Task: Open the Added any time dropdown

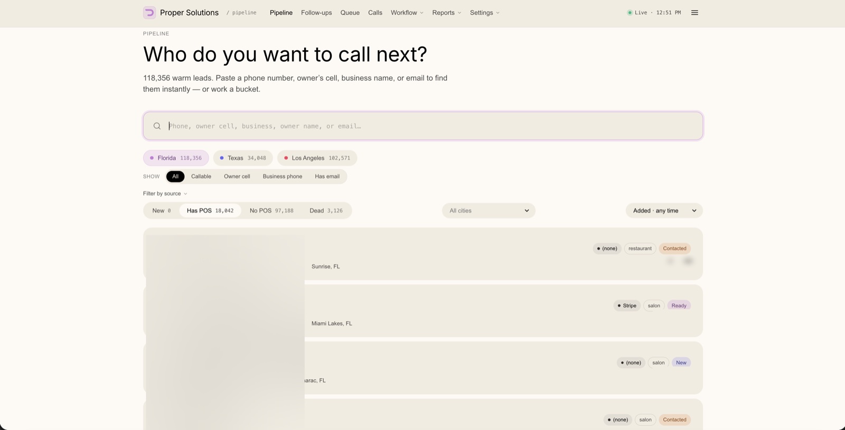Action: pos(664,211)
